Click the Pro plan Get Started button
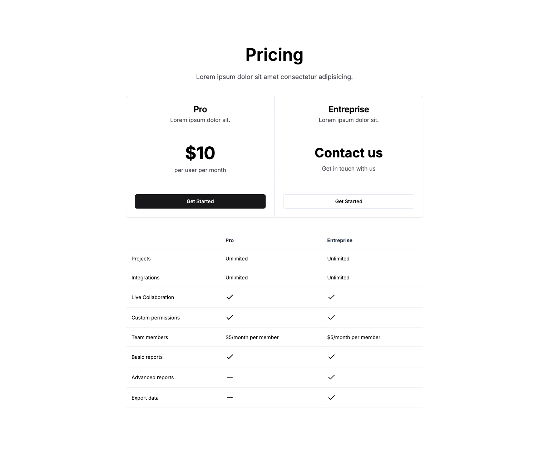 pyautogui.click(x=200, y=201)
